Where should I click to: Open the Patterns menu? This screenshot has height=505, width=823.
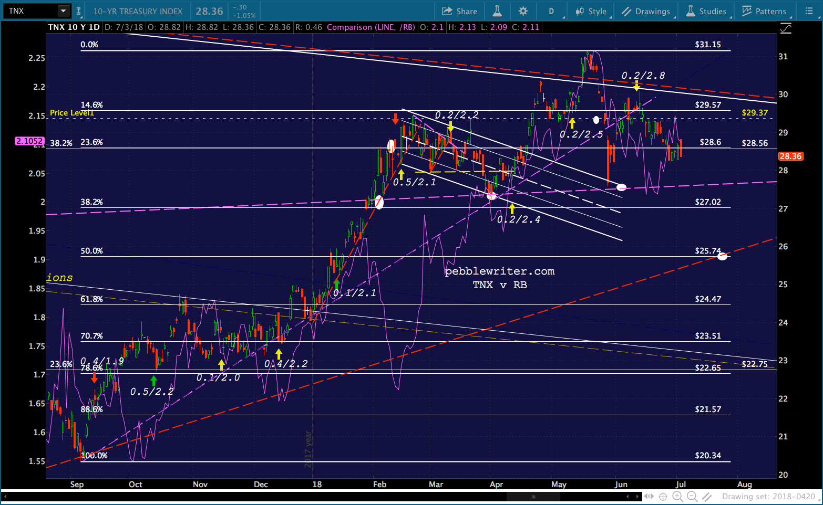[764, 11]
